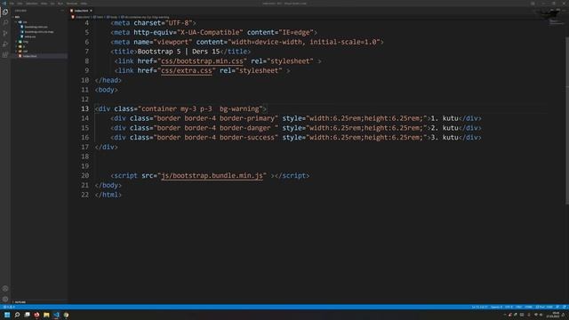Expand the js folder in Explorer

coord(25,46)
